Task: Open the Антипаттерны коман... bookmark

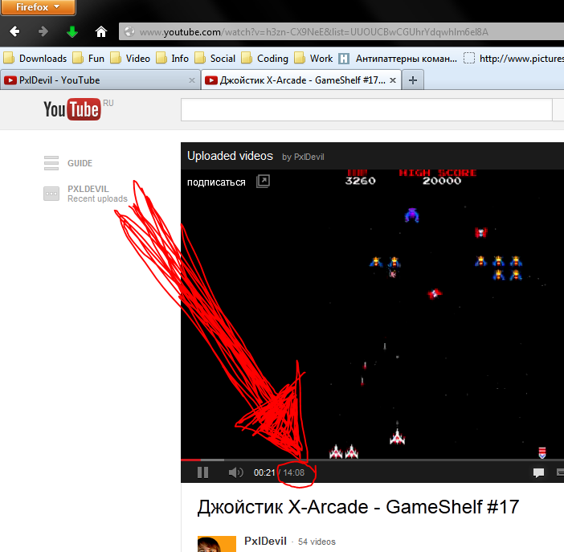Action: tap(398, 59)
